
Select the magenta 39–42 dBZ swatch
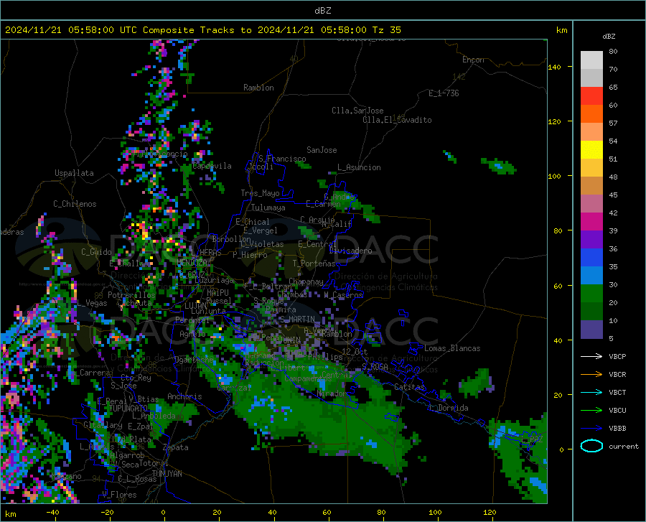(x=591, y=222)
